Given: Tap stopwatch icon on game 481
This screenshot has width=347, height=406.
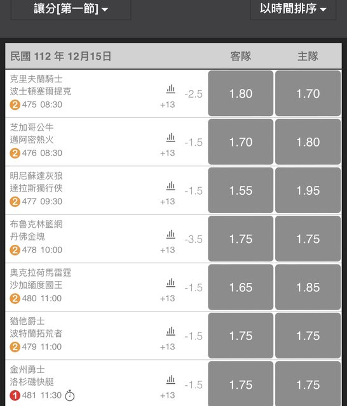Looking at the screenshot, I should click(x=69, y=395).
